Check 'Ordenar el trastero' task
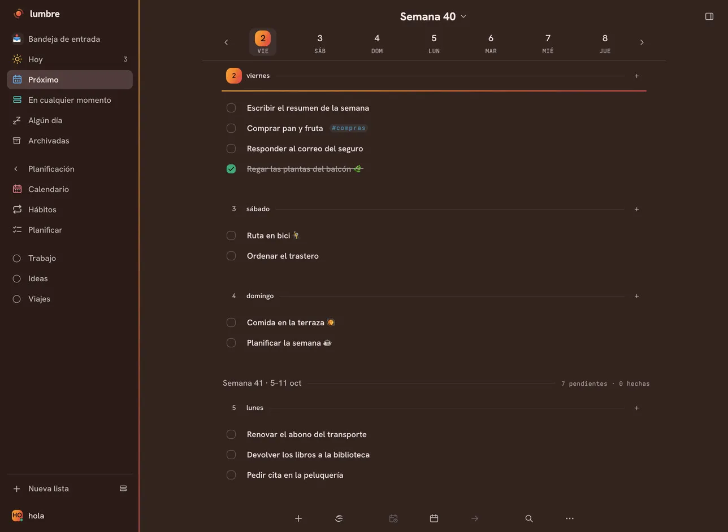The image size is (728, 532). pos(231,256)
